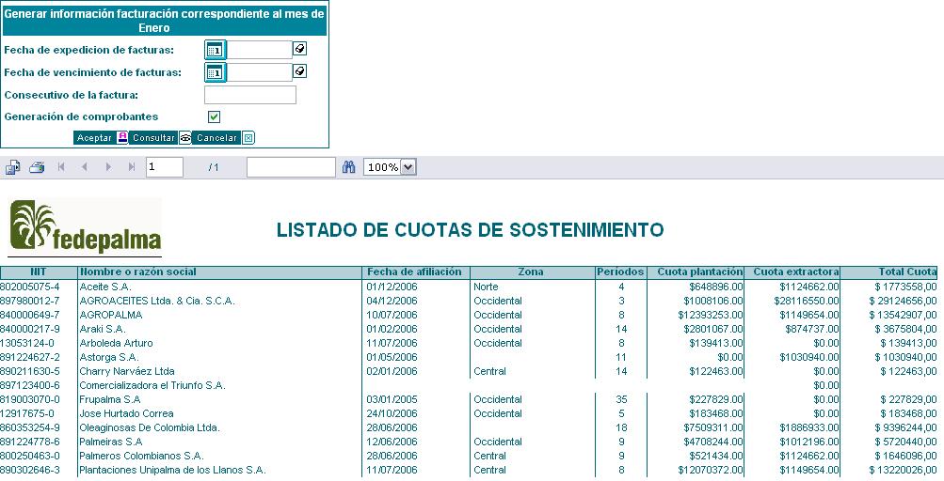This screenshot has height=481, width=944.
Task: Click the Cancelar button
Action: 216,138
